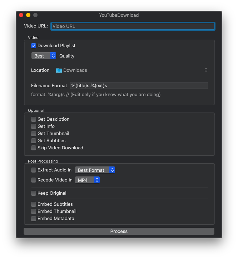Viewport: 238px width, 259px height.
Task: Click the Process button
Action: click(119, 231)
